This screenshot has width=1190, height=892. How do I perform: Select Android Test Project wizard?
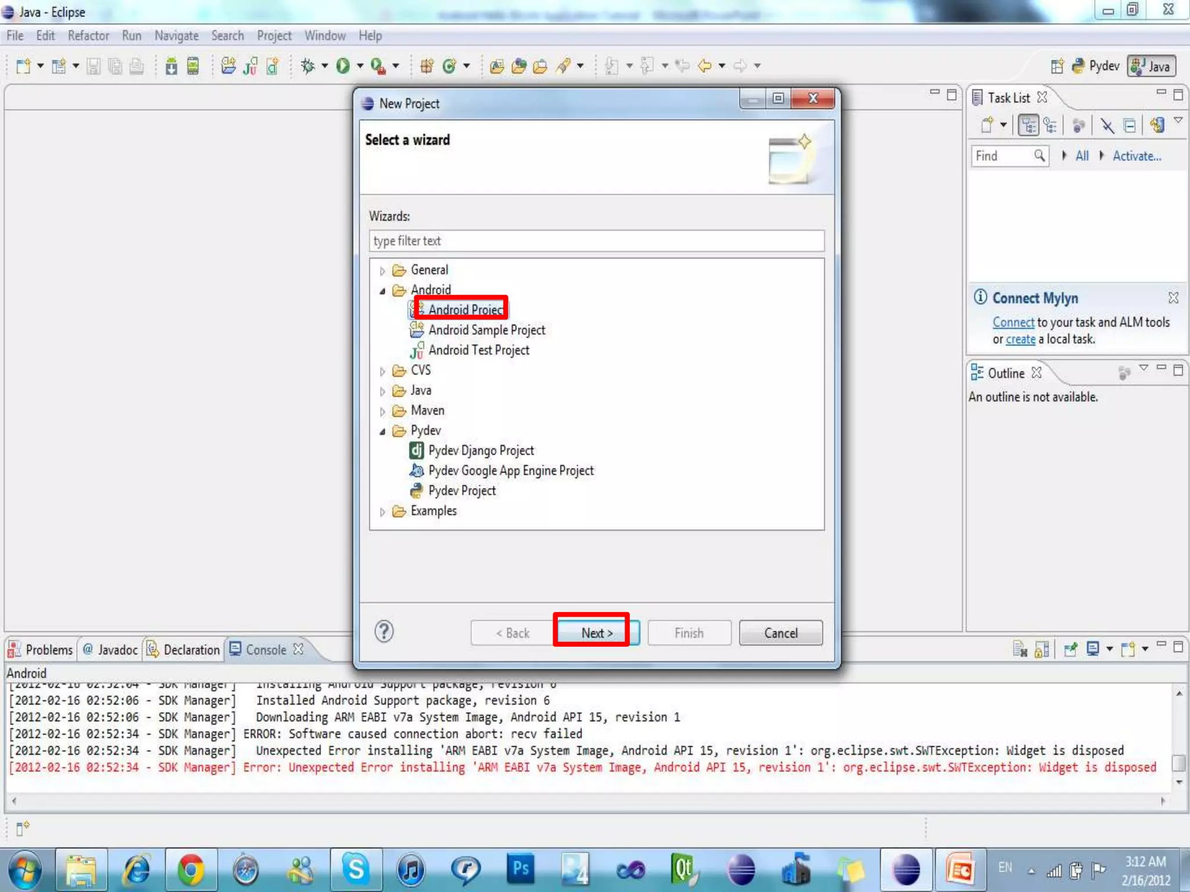click(478, 350)
